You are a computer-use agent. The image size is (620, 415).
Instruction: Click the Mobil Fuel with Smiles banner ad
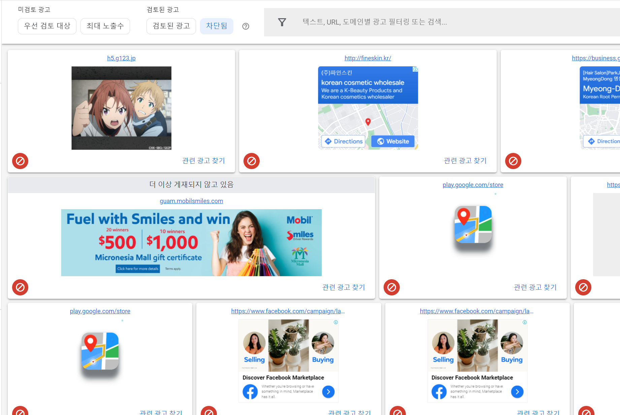(191, 243)
